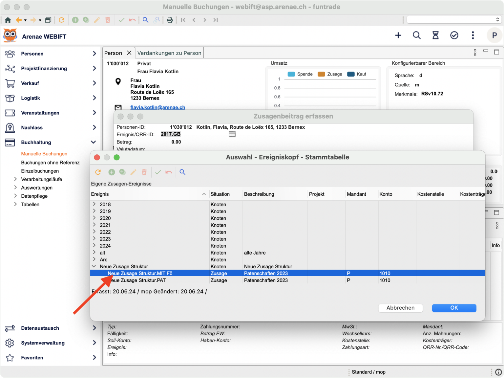Click the home icon in the main toolbar
Viewport: 504px width, 378px height.
[8, 20]
